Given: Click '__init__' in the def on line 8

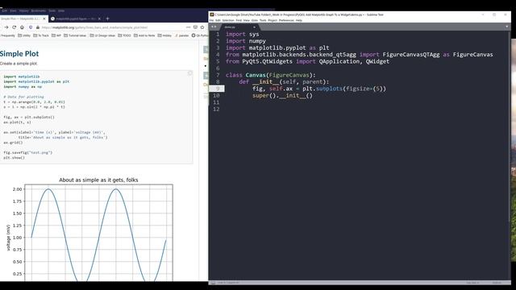Looking at the screenshot, I should click(265, 82).
